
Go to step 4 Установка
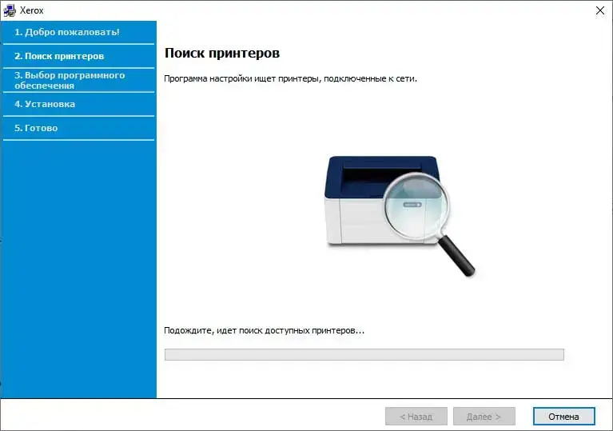45,104
